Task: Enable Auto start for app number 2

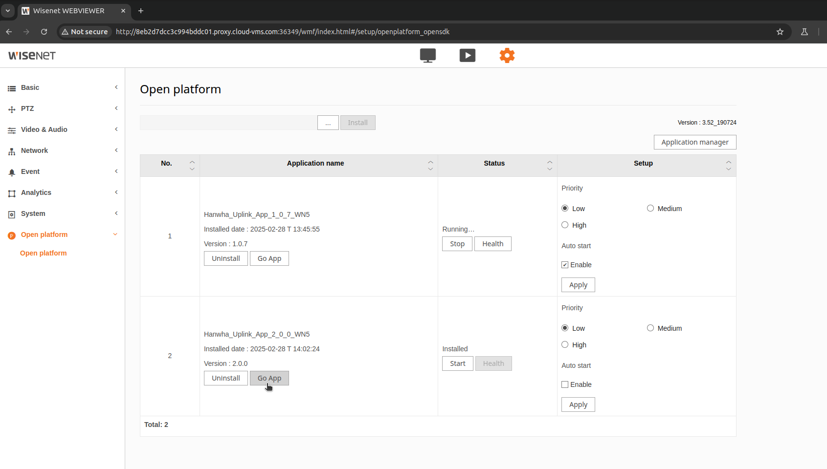Action: (565, 384)
